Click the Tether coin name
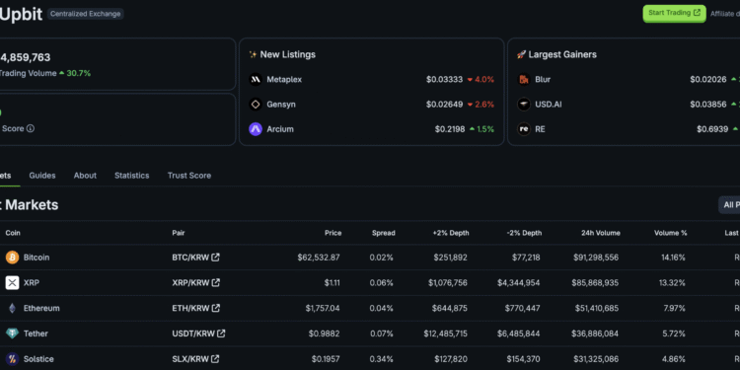This screenshot has height=370, width=740. [x=36, y=333]
